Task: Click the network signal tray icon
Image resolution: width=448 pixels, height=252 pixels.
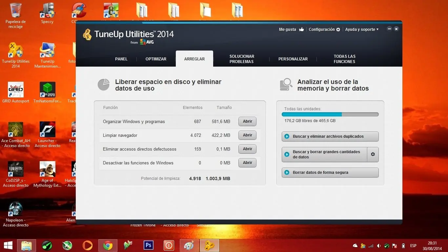Action: [x=371, y=246]
